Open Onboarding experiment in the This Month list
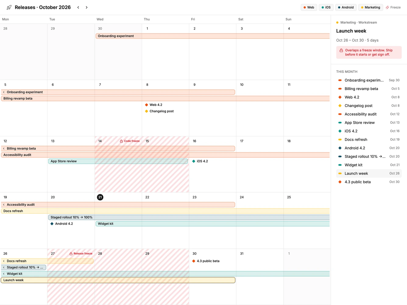 [x=369, y=80]
